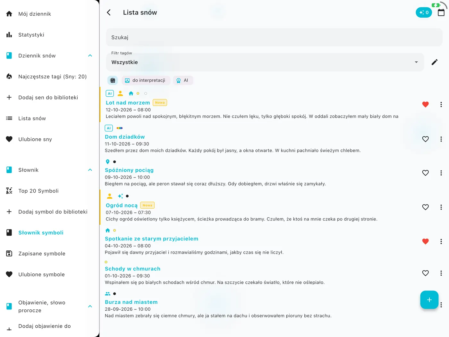This screenshot has width=449, height=337.
Task: Focus the Szukaj search field
Action: click(x=274, y=37)
